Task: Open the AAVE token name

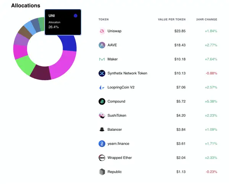Action: pyautogui.click(x=112, y=45)
